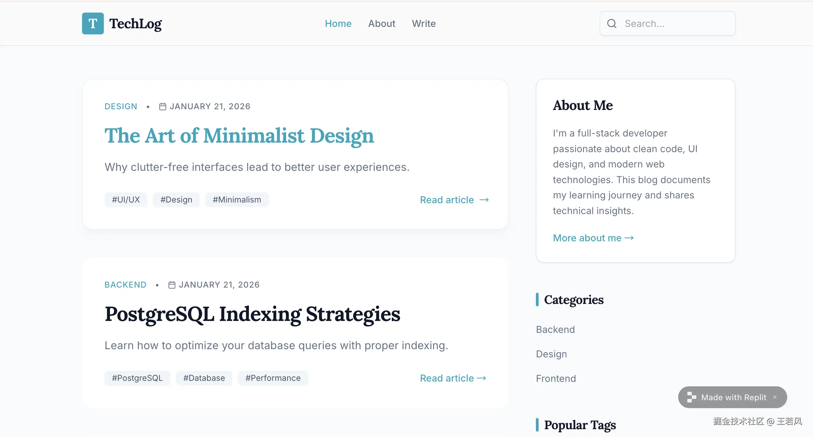The width and height of the screenshot is (813, 437).
Task: Click arrow next to More about me
Action: pyautogui.click(x=629, y=238)
